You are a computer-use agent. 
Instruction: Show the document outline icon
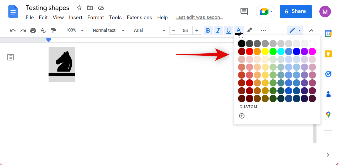pos(10,57)
